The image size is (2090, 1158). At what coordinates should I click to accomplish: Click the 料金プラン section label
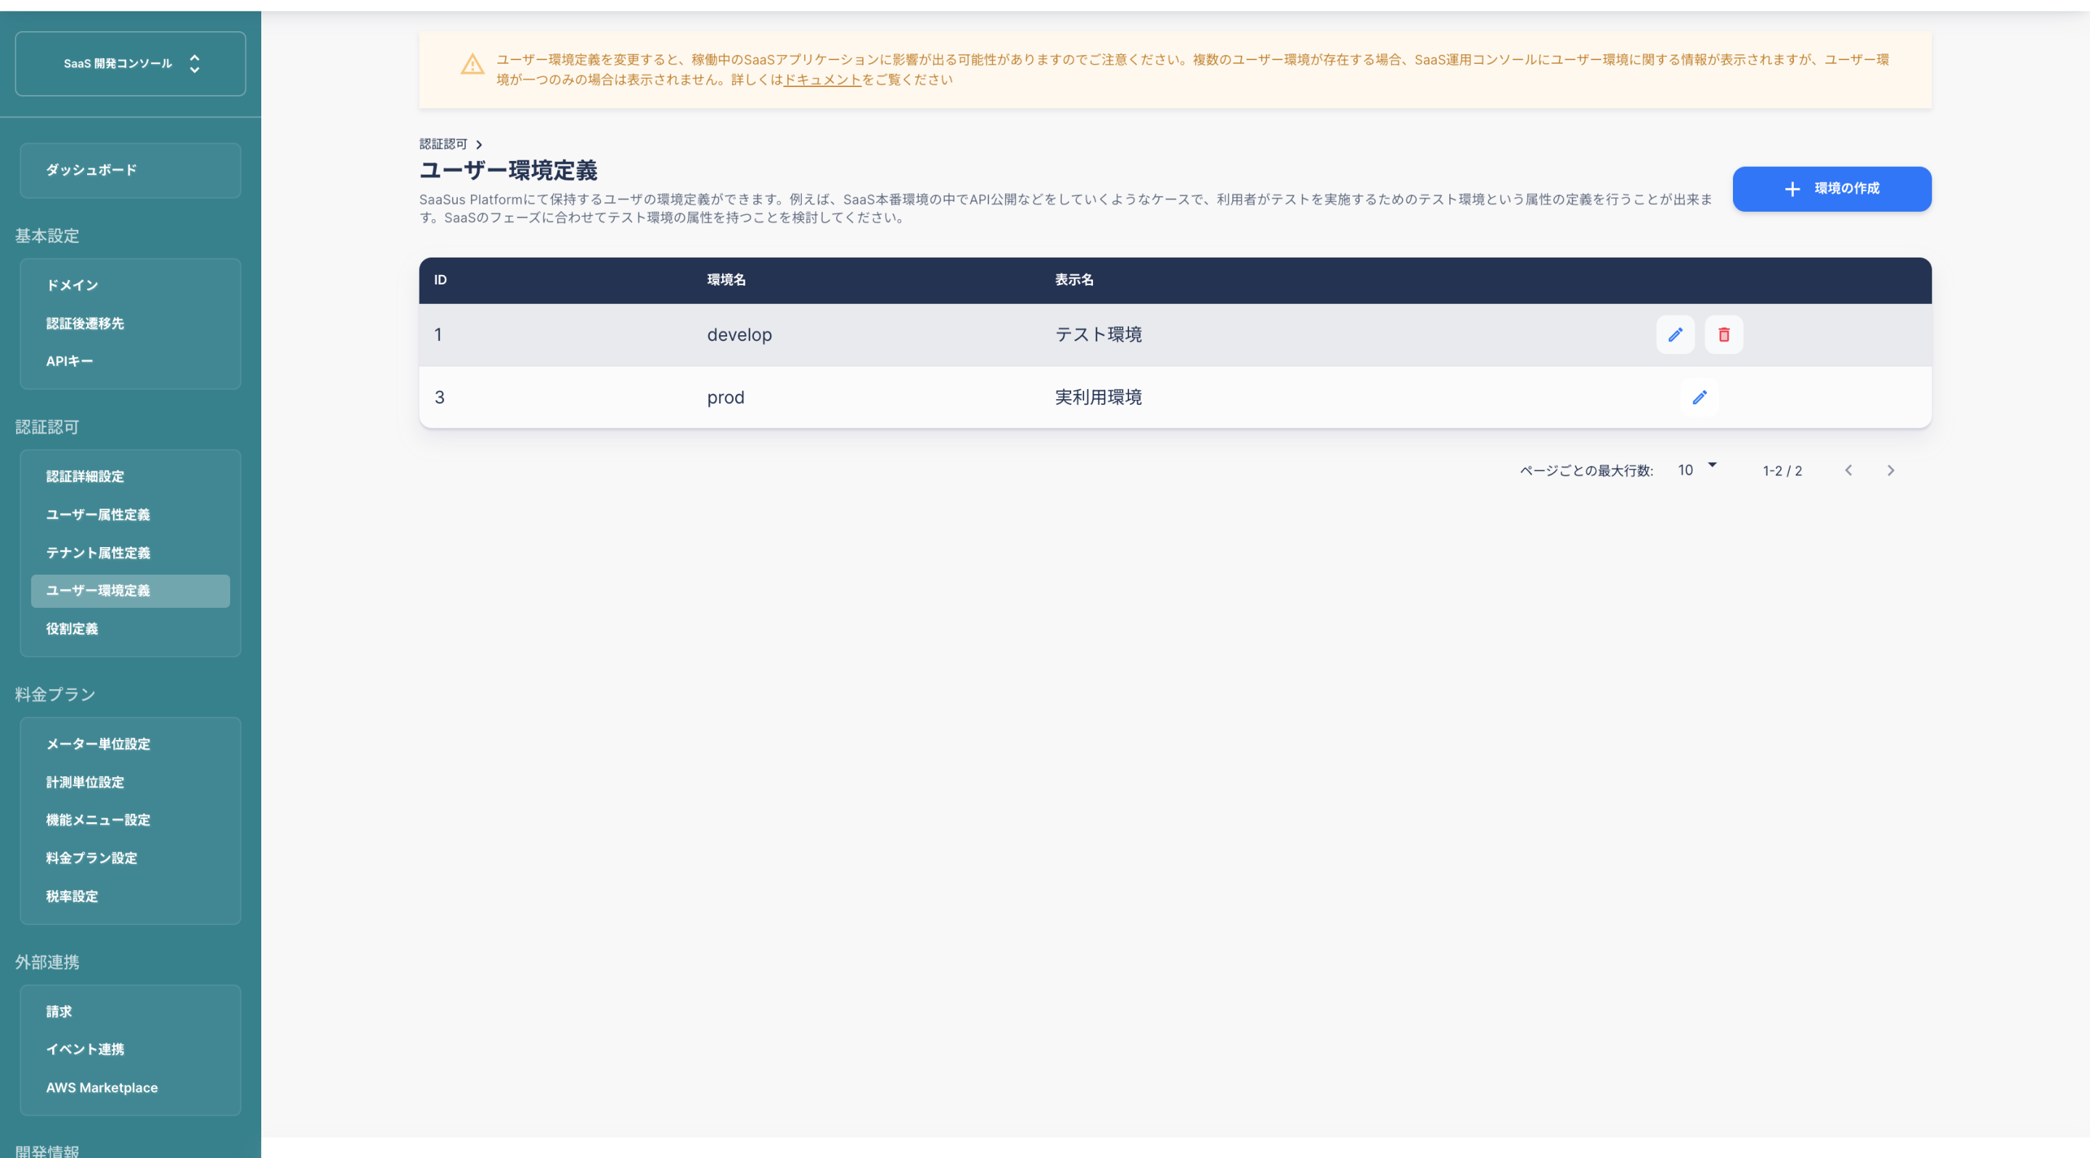[x=55, y=695]
